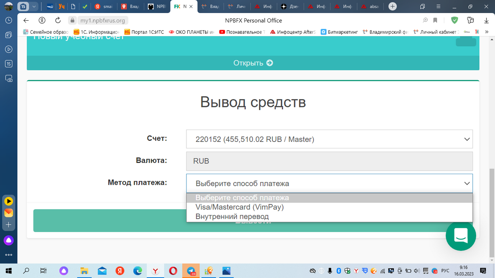
Task: Go back with the browser back arrow
Action: click(x=26, y=20)
